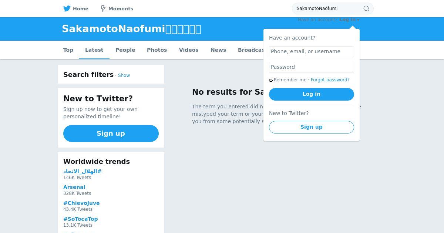Screen dimensions: 444x233
Task: Open the People tab
Action: 125,50
